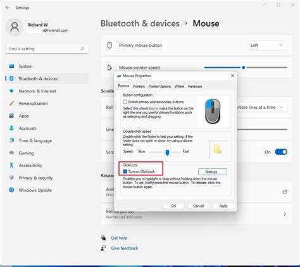Click the external link icon in related settings
300x267 pixels.
(x=285, y=192)
